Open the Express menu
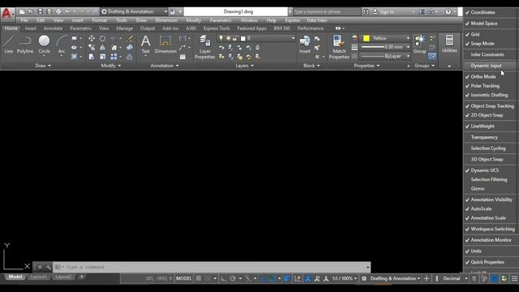Image resolution: width=519 pixels, height=292 pixels. (x=292, y=20)
